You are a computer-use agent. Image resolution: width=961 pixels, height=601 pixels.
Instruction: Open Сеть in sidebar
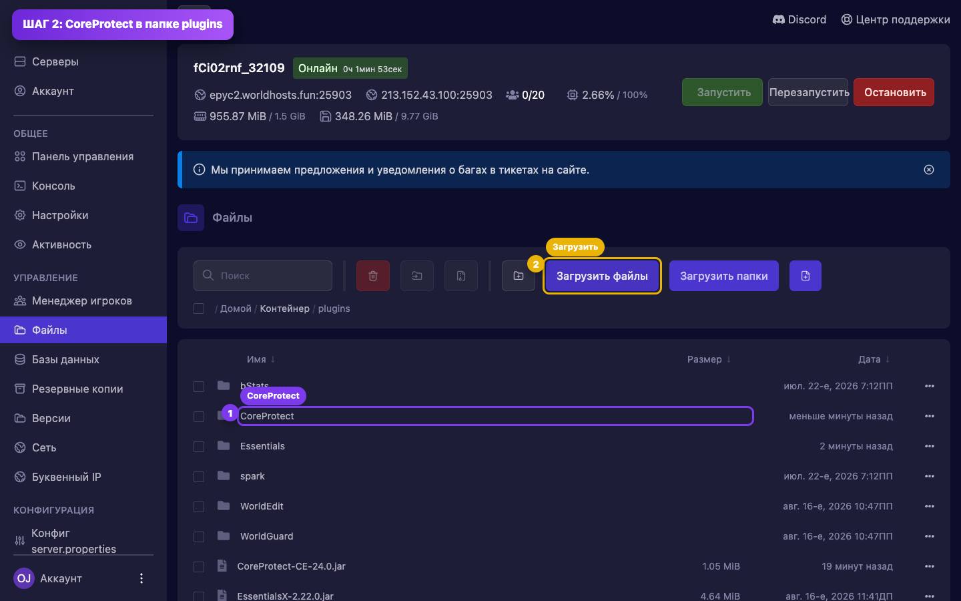click(83, 447)
